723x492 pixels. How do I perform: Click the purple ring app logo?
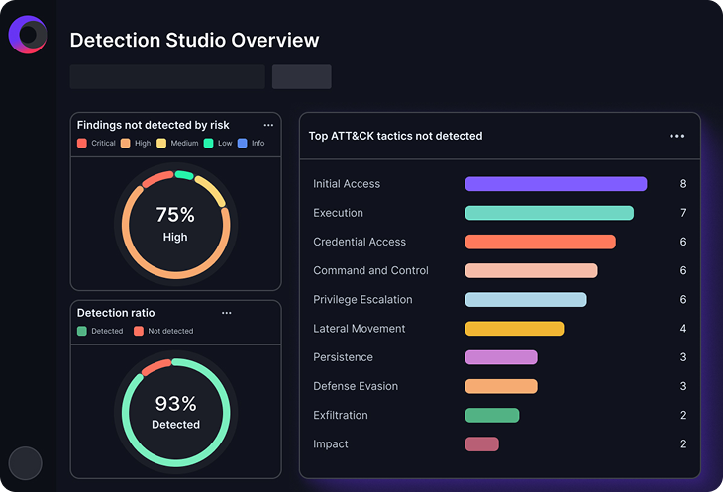(28, 35)
